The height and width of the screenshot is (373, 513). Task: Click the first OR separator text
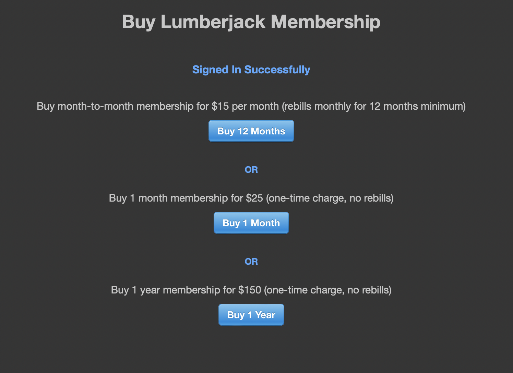click(x=251, y=170)
